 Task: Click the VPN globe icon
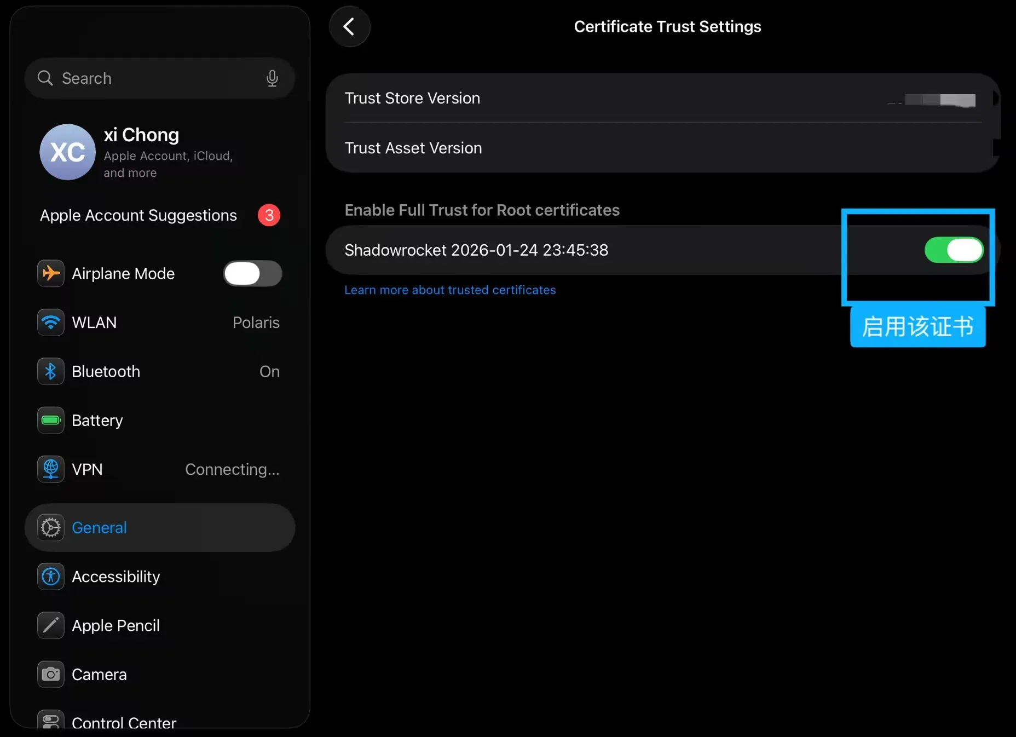51,469
